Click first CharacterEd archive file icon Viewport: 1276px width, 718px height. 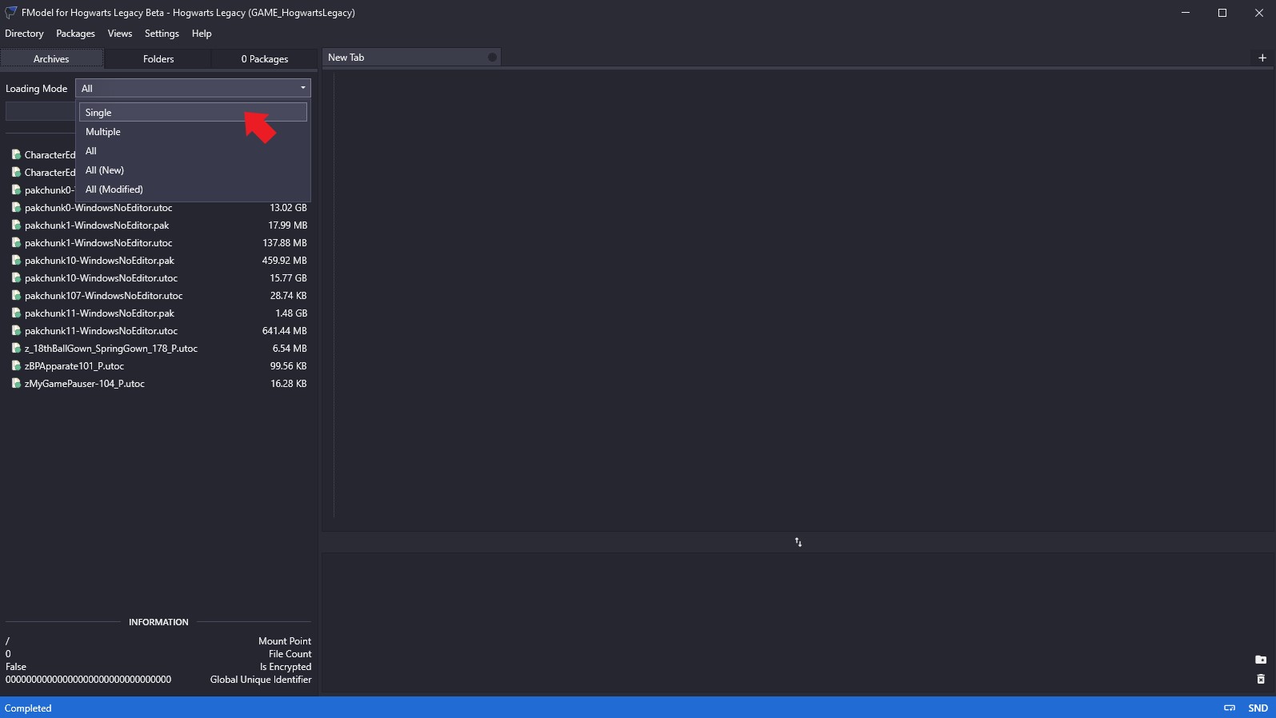click(16, 155)
